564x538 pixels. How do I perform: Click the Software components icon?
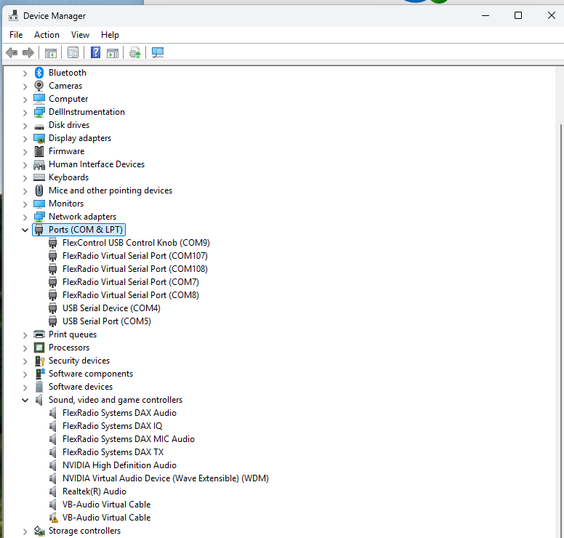40,374
